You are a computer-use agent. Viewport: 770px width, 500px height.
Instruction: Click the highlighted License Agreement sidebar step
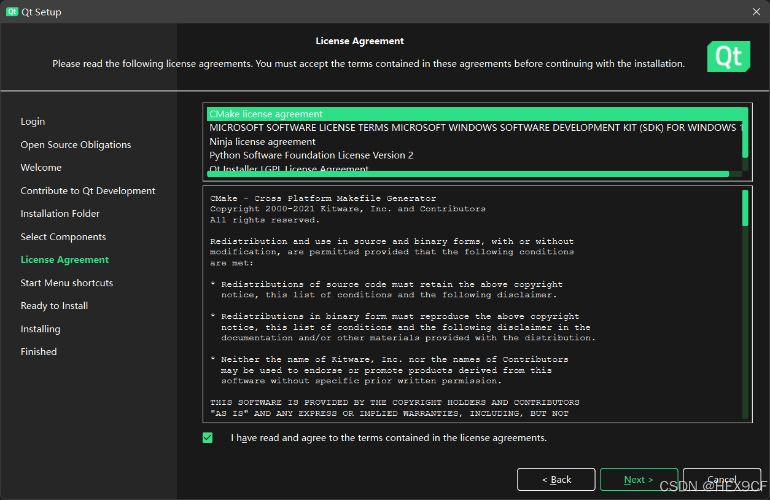[64, 260]
